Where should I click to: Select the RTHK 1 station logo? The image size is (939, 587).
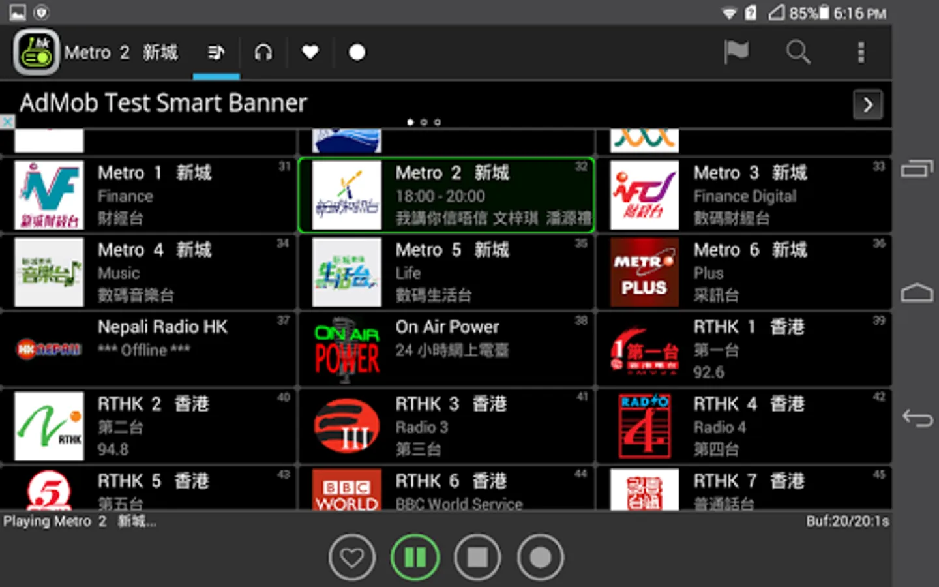(x=644, y=349)
